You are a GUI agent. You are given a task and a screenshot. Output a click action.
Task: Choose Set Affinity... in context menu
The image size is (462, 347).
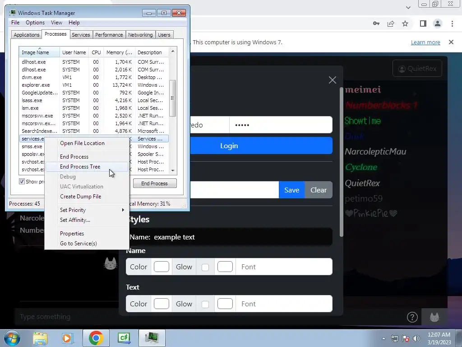(x=87, y=220)
